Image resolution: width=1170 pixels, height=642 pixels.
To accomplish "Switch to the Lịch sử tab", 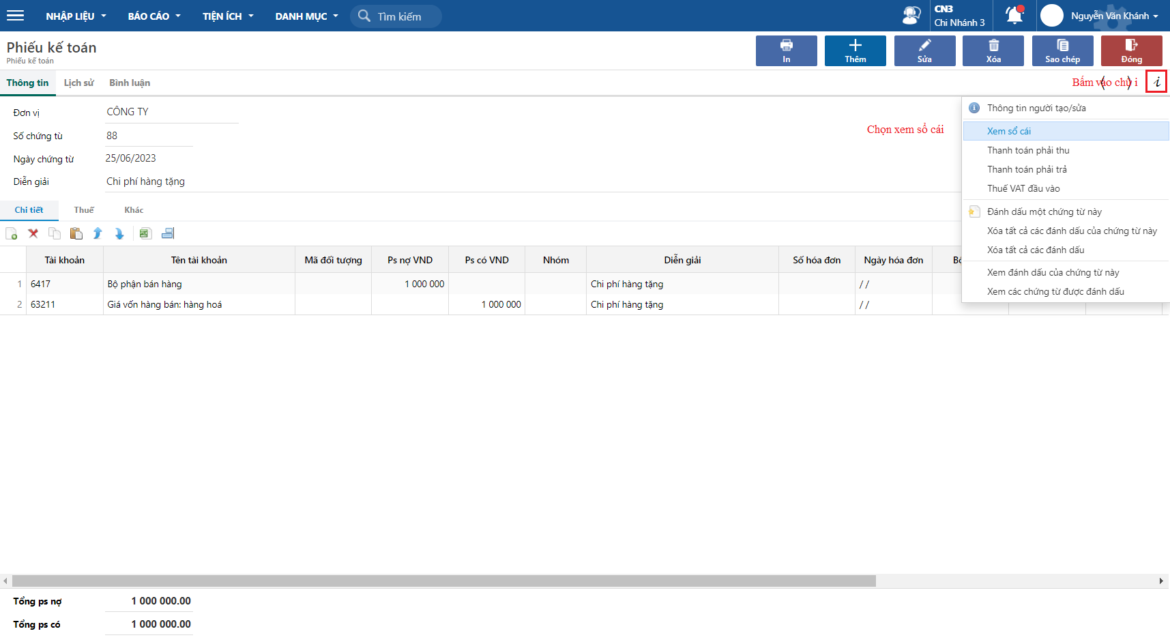I will pyautogui.click(x=78, y=83).
